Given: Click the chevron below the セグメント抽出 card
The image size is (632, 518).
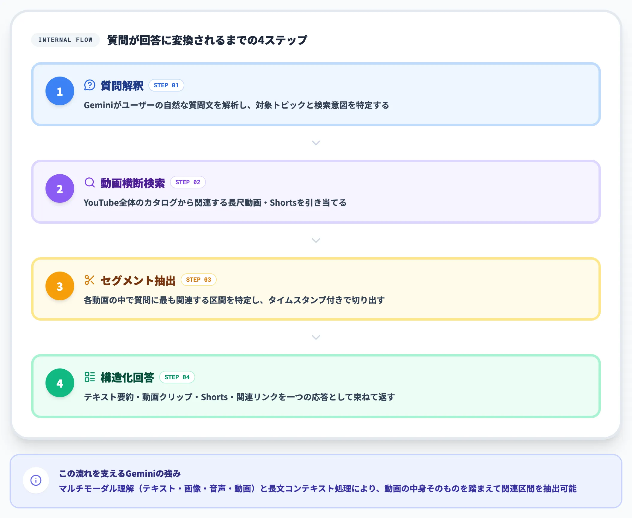Looking at the screenshot, I should pyautogui.click(x=316, y=337).
